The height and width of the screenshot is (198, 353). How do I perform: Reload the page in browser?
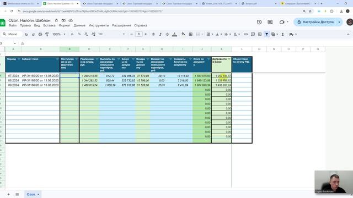pos(12,11)
